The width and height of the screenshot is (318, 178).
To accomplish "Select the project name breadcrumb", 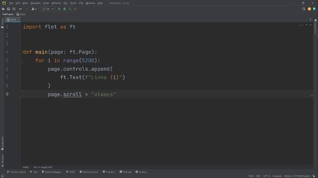I will [8, 14].
